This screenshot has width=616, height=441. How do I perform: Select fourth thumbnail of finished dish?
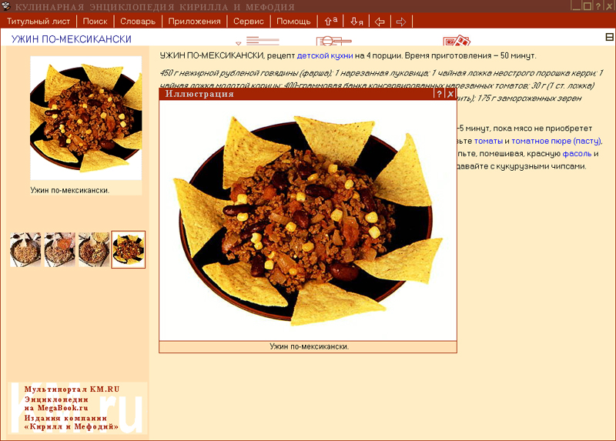click(x=129, y=250)
